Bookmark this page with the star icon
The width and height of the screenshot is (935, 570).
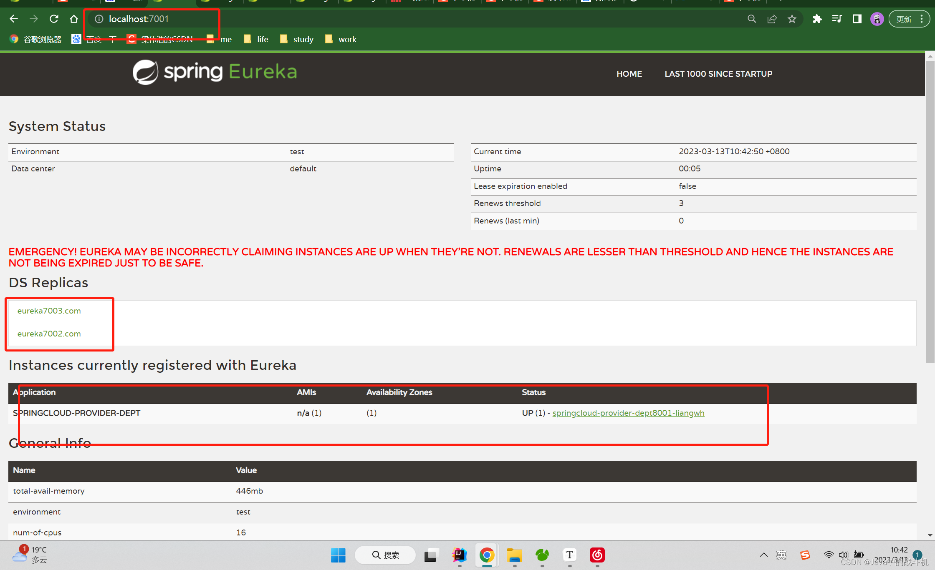click(792, 19)
